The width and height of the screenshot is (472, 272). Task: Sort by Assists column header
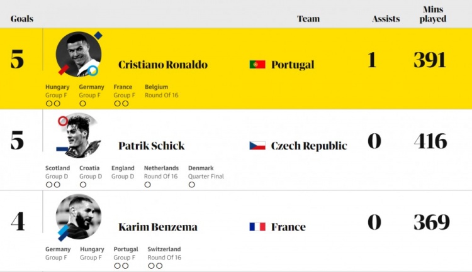pyautogui.click(x=386, y=19)
